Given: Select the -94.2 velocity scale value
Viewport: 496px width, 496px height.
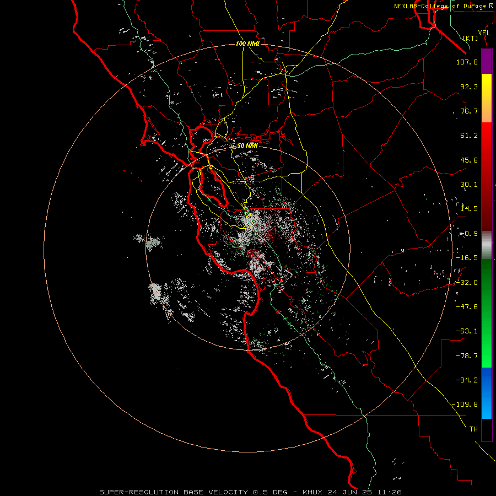Looking at the screenshot, I should pos(467,380).
